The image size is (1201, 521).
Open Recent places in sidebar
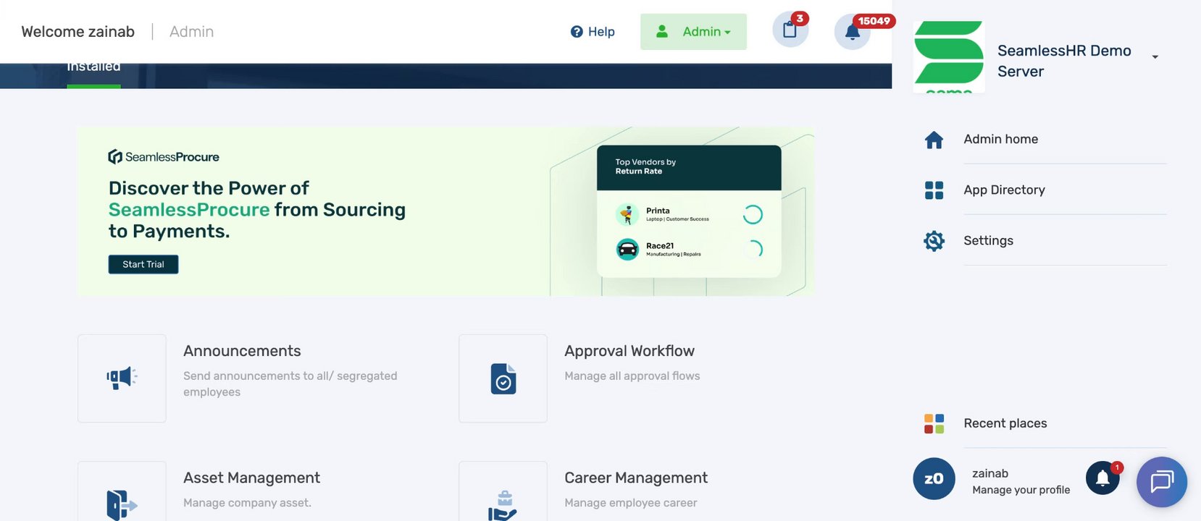pyautogui.click(x=1005, y=423)
